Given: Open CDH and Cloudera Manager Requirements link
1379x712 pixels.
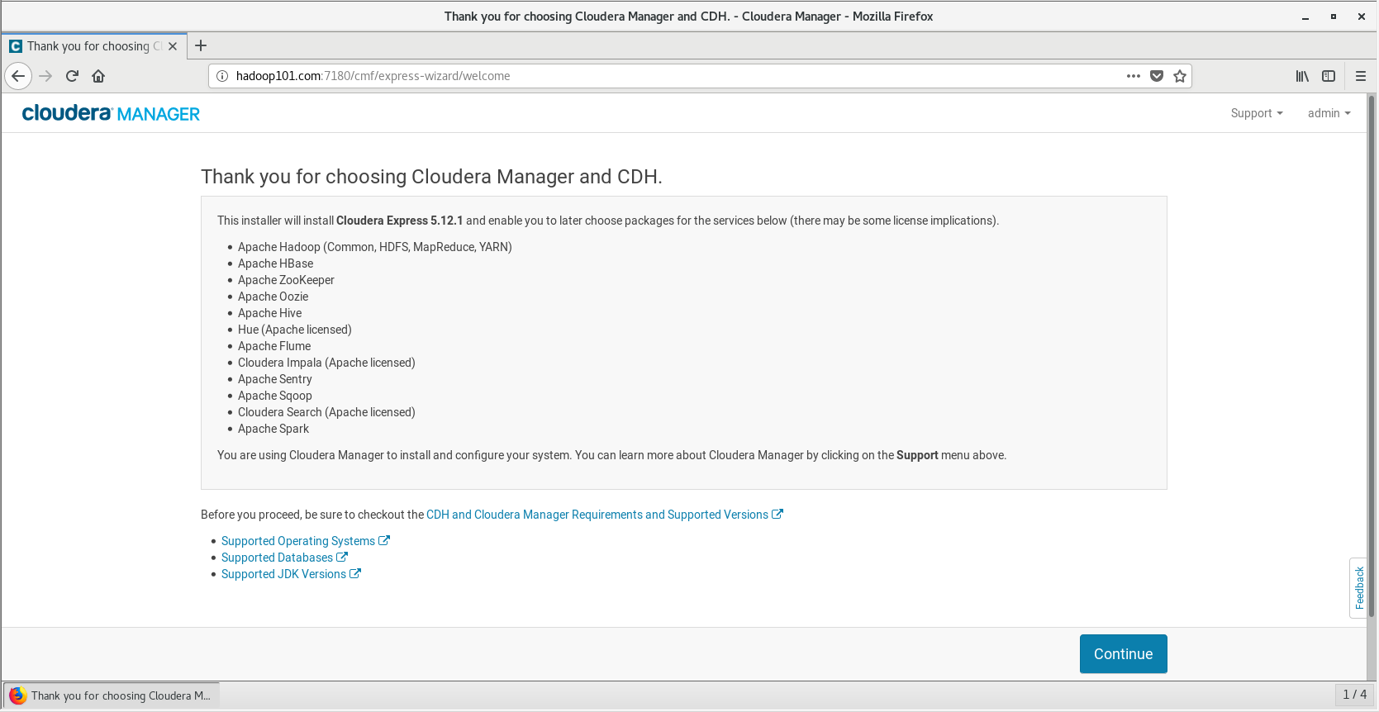Looking at the screenshot, I should click(604, 515).
